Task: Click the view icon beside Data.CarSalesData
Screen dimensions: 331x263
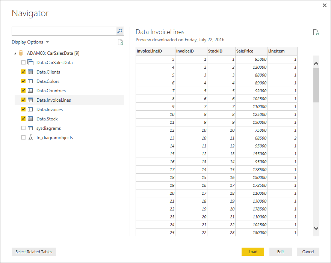Action: [30, 63]
